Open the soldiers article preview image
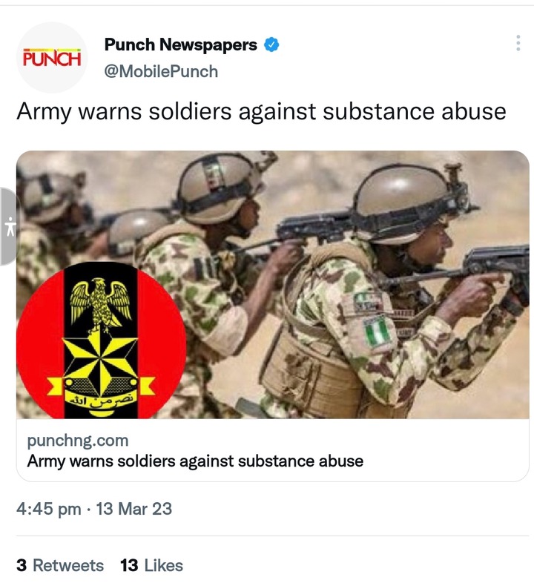The image size is (534, 583). (x=273, y=284)
